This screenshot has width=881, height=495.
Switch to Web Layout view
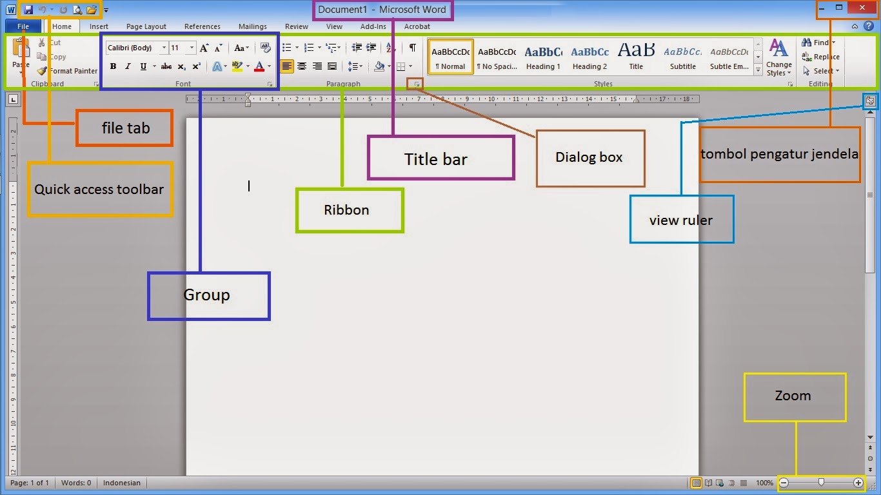pyautogui.click(x=720, y=483)
